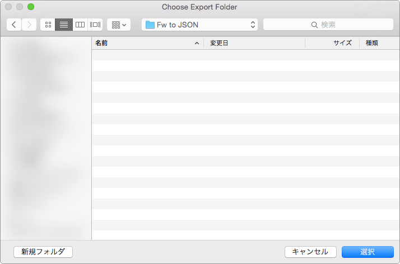Go forward to the next folder

[x=29, y=25]
